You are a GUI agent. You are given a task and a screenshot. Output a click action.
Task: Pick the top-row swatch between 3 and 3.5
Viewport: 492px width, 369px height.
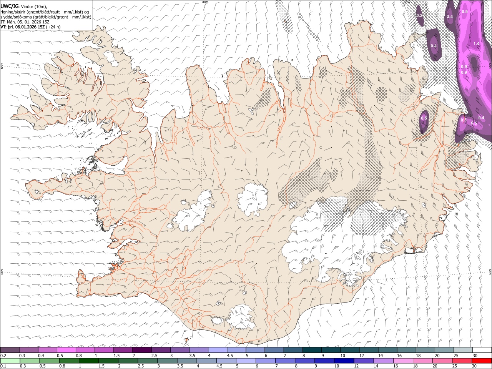pos(180,350)
